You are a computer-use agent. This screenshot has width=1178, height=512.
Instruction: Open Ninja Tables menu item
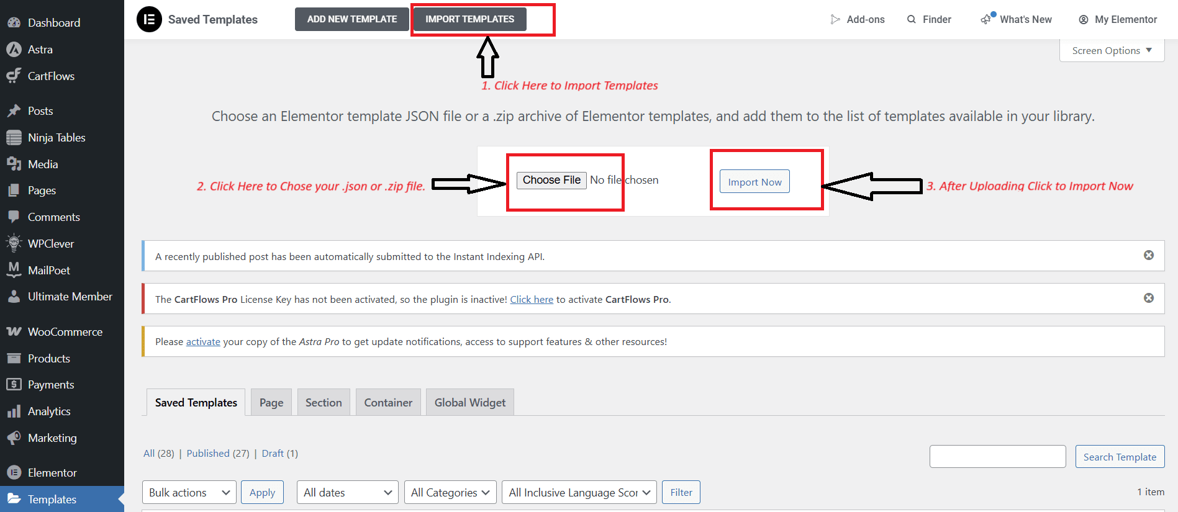62,137
